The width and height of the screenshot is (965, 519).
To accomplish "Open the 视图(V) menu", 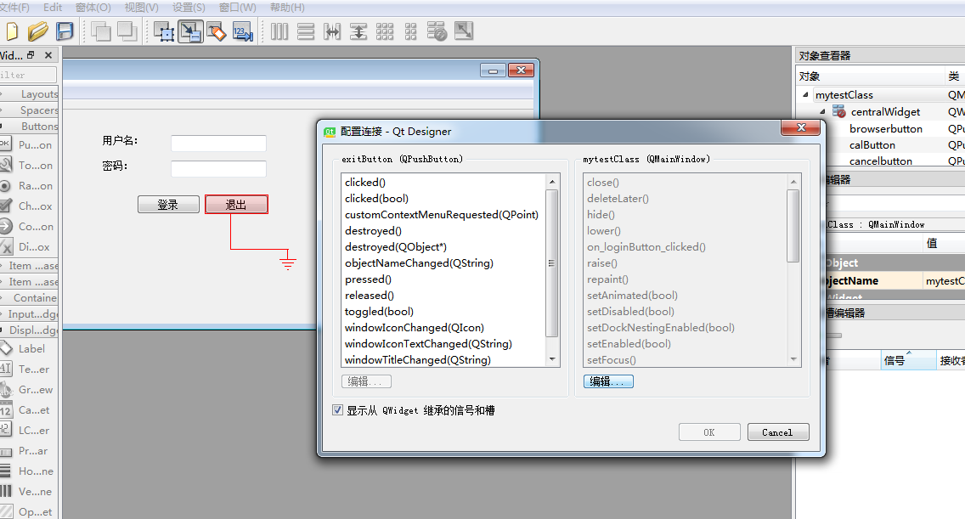I will 142,8.
